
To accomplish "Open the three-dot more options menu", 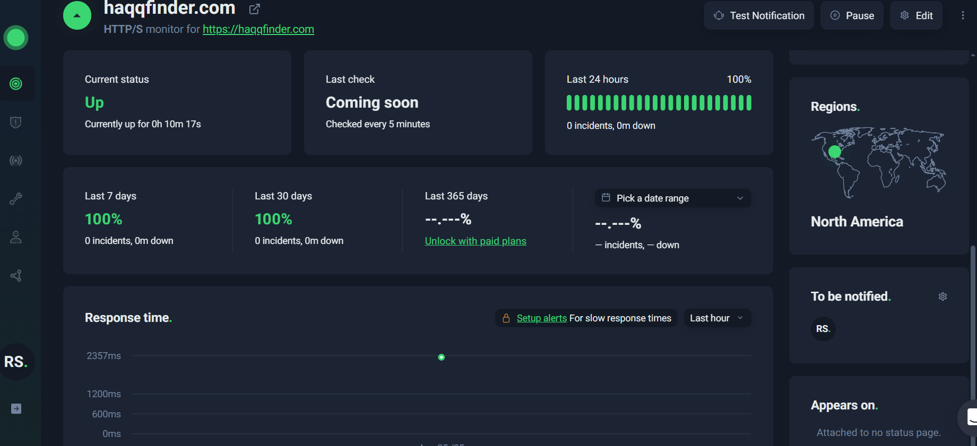I will (x=963, y=15).
